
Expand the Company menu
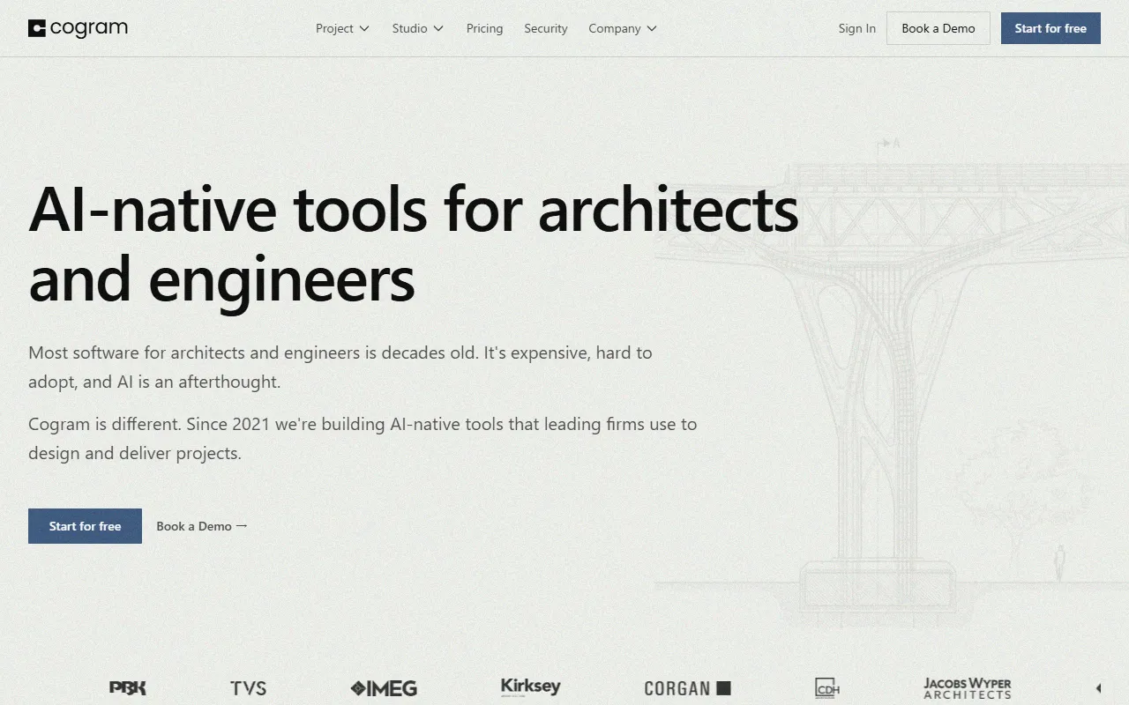(x=622, y=28)
